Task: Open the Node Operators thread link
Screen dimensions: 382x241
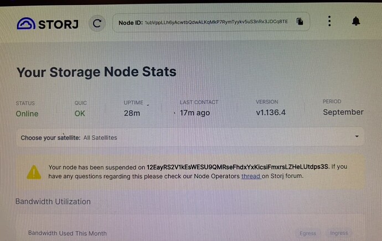Action: [x=251, y=176]
